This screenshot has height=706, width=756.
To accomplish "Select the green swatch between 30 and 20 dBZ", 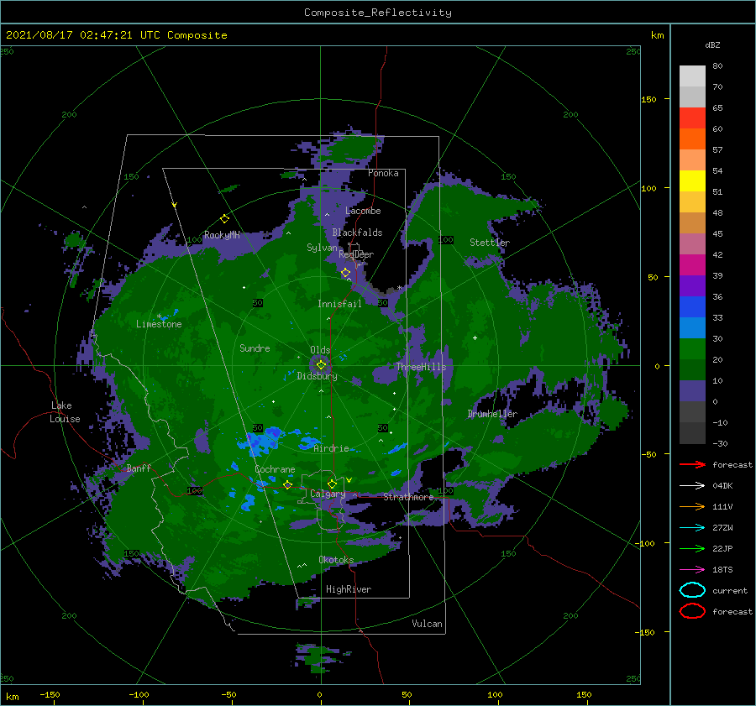I will point(692,349).
